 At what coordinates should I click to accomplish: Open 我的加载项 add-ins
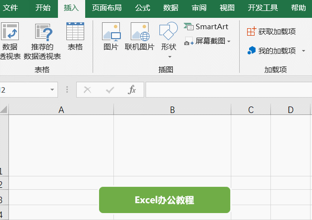pos(271,51)
